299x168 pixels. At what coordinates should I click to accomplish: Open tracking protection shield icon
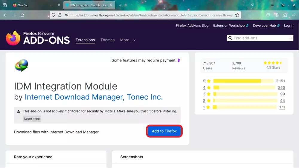pyautogui.click(x=54, y=15)
